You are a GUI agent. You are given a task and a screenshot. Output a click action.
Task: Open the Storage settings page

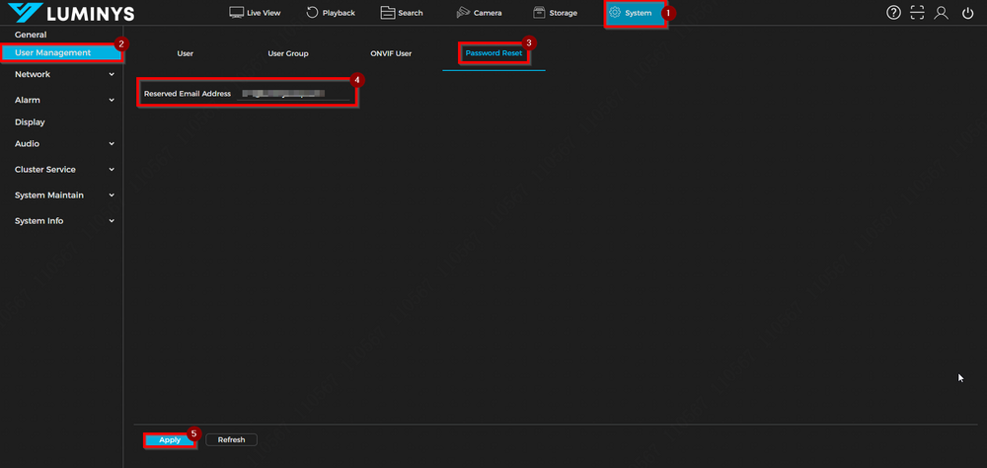coord(555,13)
